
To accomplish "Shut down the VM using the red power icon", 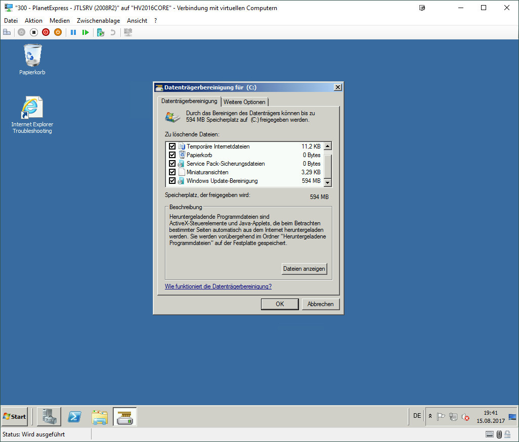I will [x=46, y=32].
